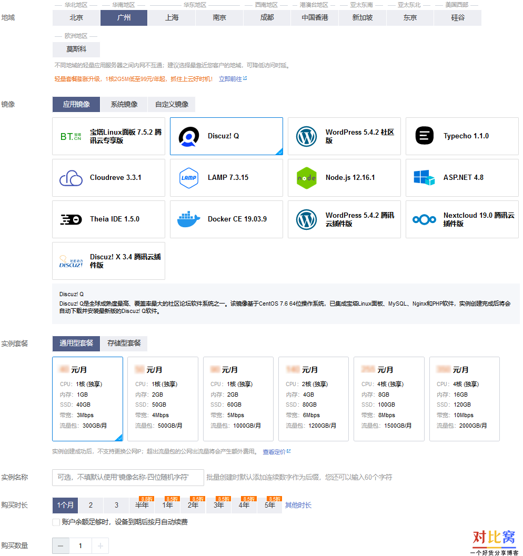
Task: Switch to the 应用镜像 tab
Action: coord(76,104)
